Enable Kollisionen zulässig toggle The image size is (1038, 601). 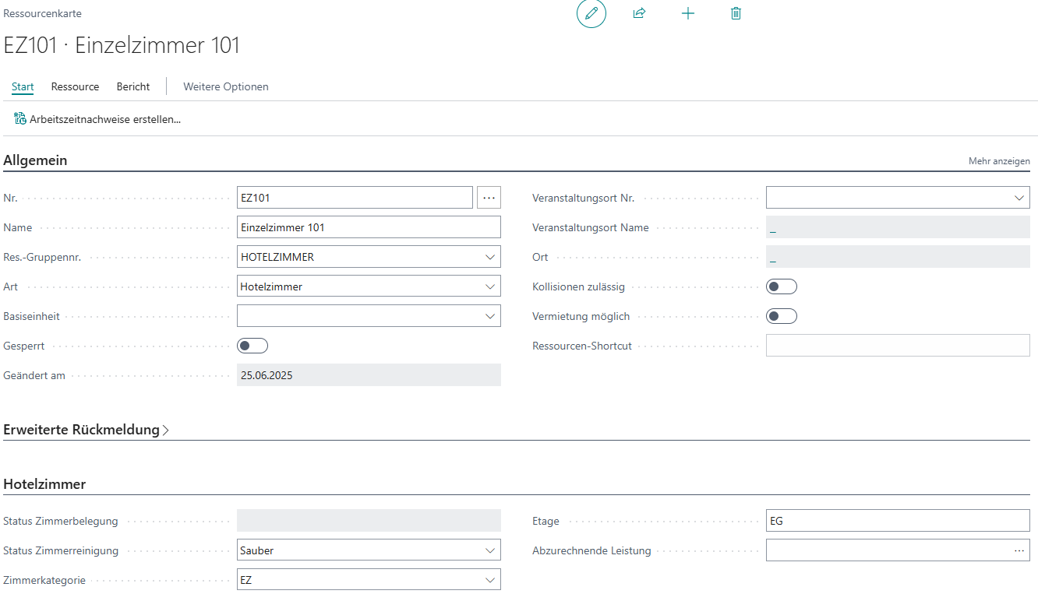point(782,286)
